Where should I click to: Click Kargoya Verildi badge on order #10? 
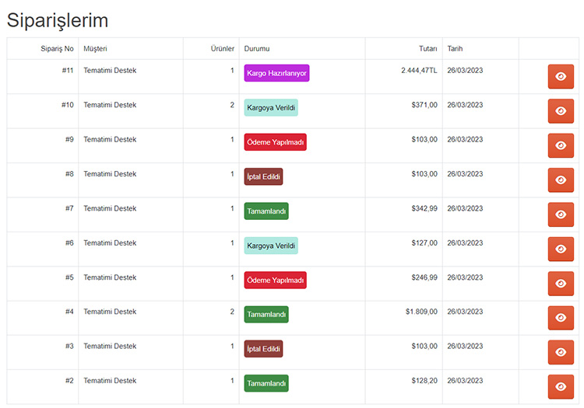[x=271, y=107]
